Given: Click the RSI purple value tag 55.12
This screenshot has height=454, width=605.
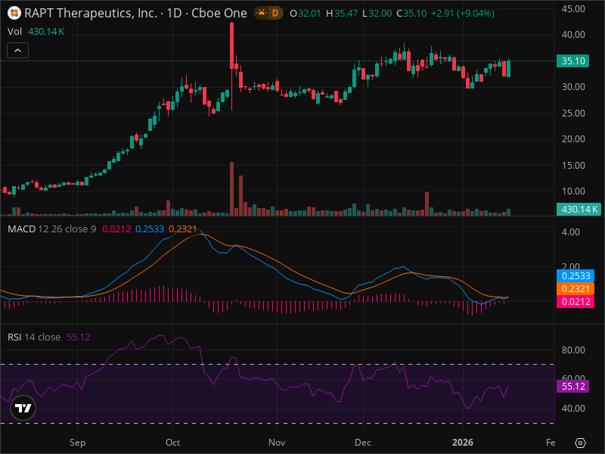Looking at the screenshot, I should [572, 386].
